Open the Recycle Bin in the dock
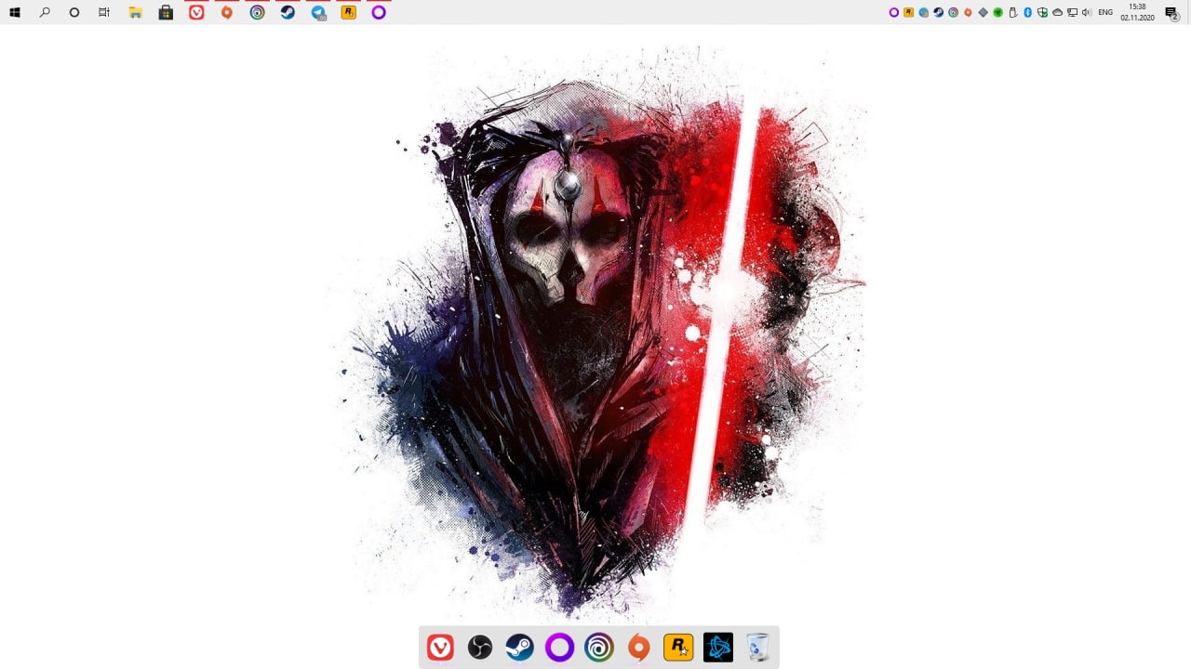 click(x=758, y=647)
